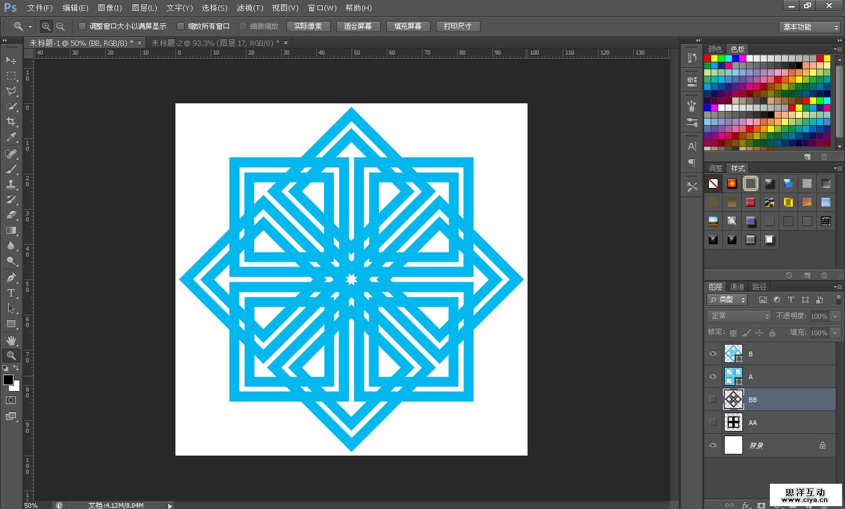Click the foreground color swatch
The image size is (845, 509).
tap(8, 380)
